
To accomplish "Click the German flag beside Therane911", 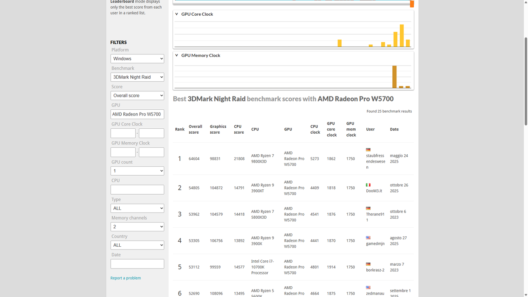I will tap(368, 208).
